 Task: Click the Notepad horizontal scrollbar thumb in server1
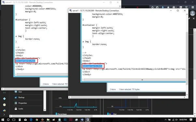pos(142,80)
